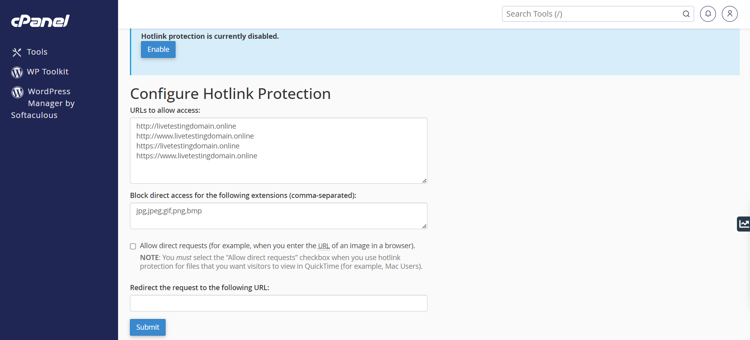Viewport: 750px width, 340px height.
Task: Click the NOTE text about QuickTime
Action: 281,262
